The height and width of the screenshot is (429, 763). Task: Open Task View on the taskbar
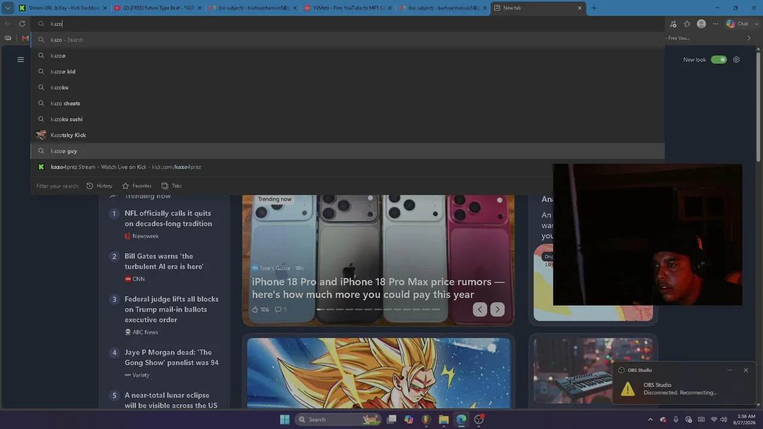click(x=392, y=419)
